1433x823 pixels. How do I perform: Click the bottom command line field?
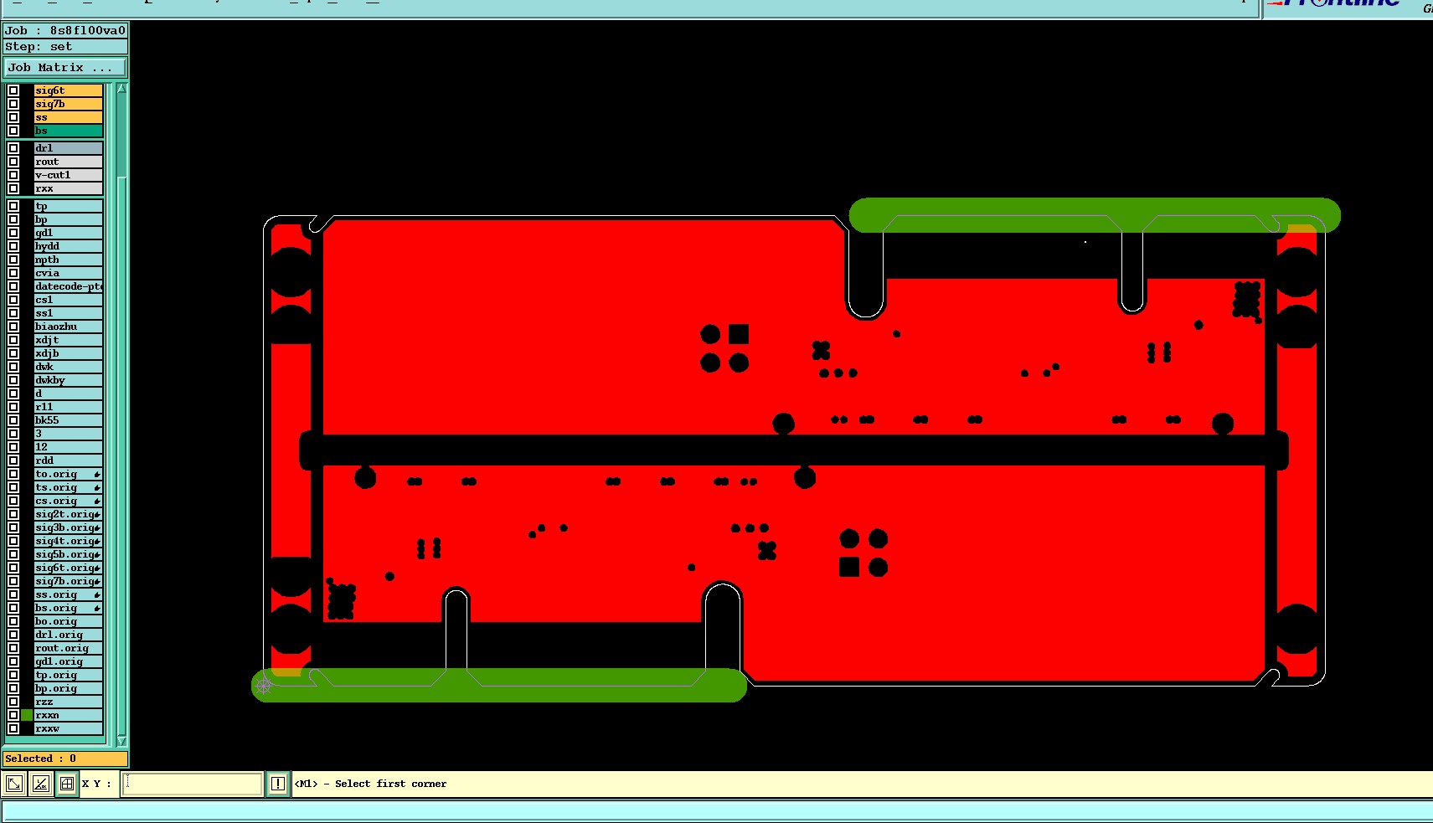(717, 810)
